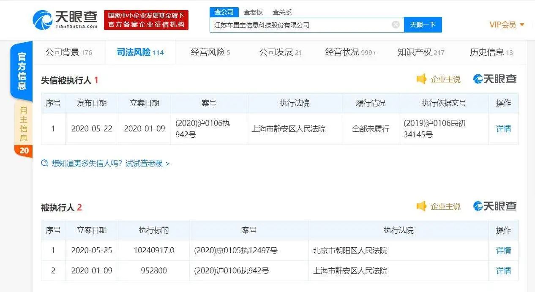Click the 全部未履行 cell
Screen dimensions: 535x292
(x=371, y=129)
